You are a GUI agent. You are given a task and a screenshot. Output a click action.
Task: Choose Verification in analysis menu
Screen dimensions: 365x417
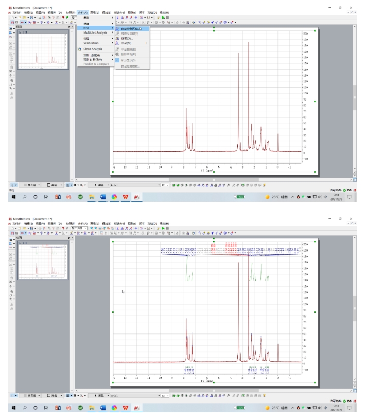coord(96,43)
